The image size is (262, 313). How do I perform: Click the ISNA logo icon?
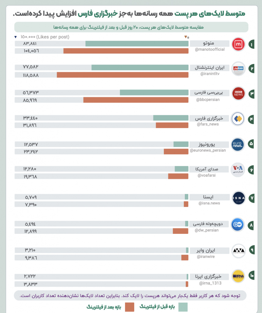pyautogui.click(x=238, y=198)
